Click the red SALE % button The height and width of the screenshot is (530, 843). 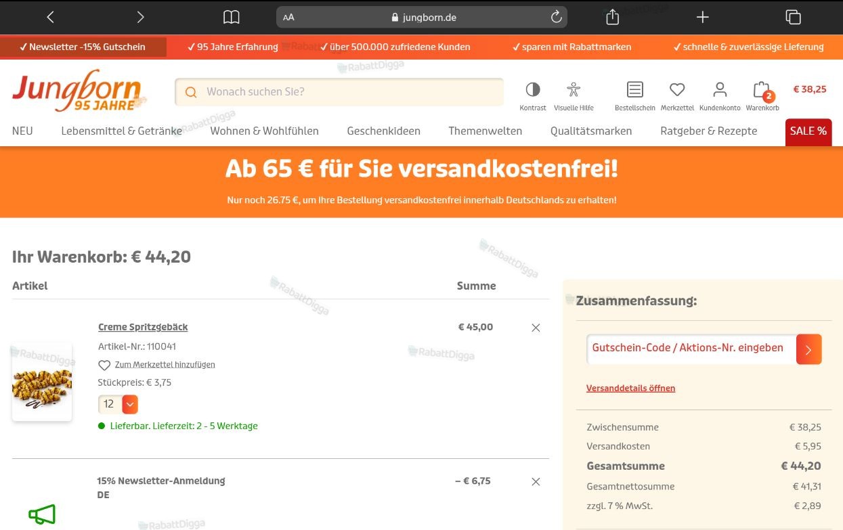click(x=808, y=131)
